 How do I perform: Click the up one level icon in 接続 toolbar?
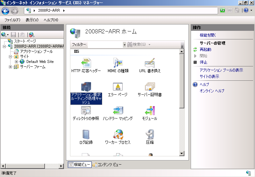(22, 35)
